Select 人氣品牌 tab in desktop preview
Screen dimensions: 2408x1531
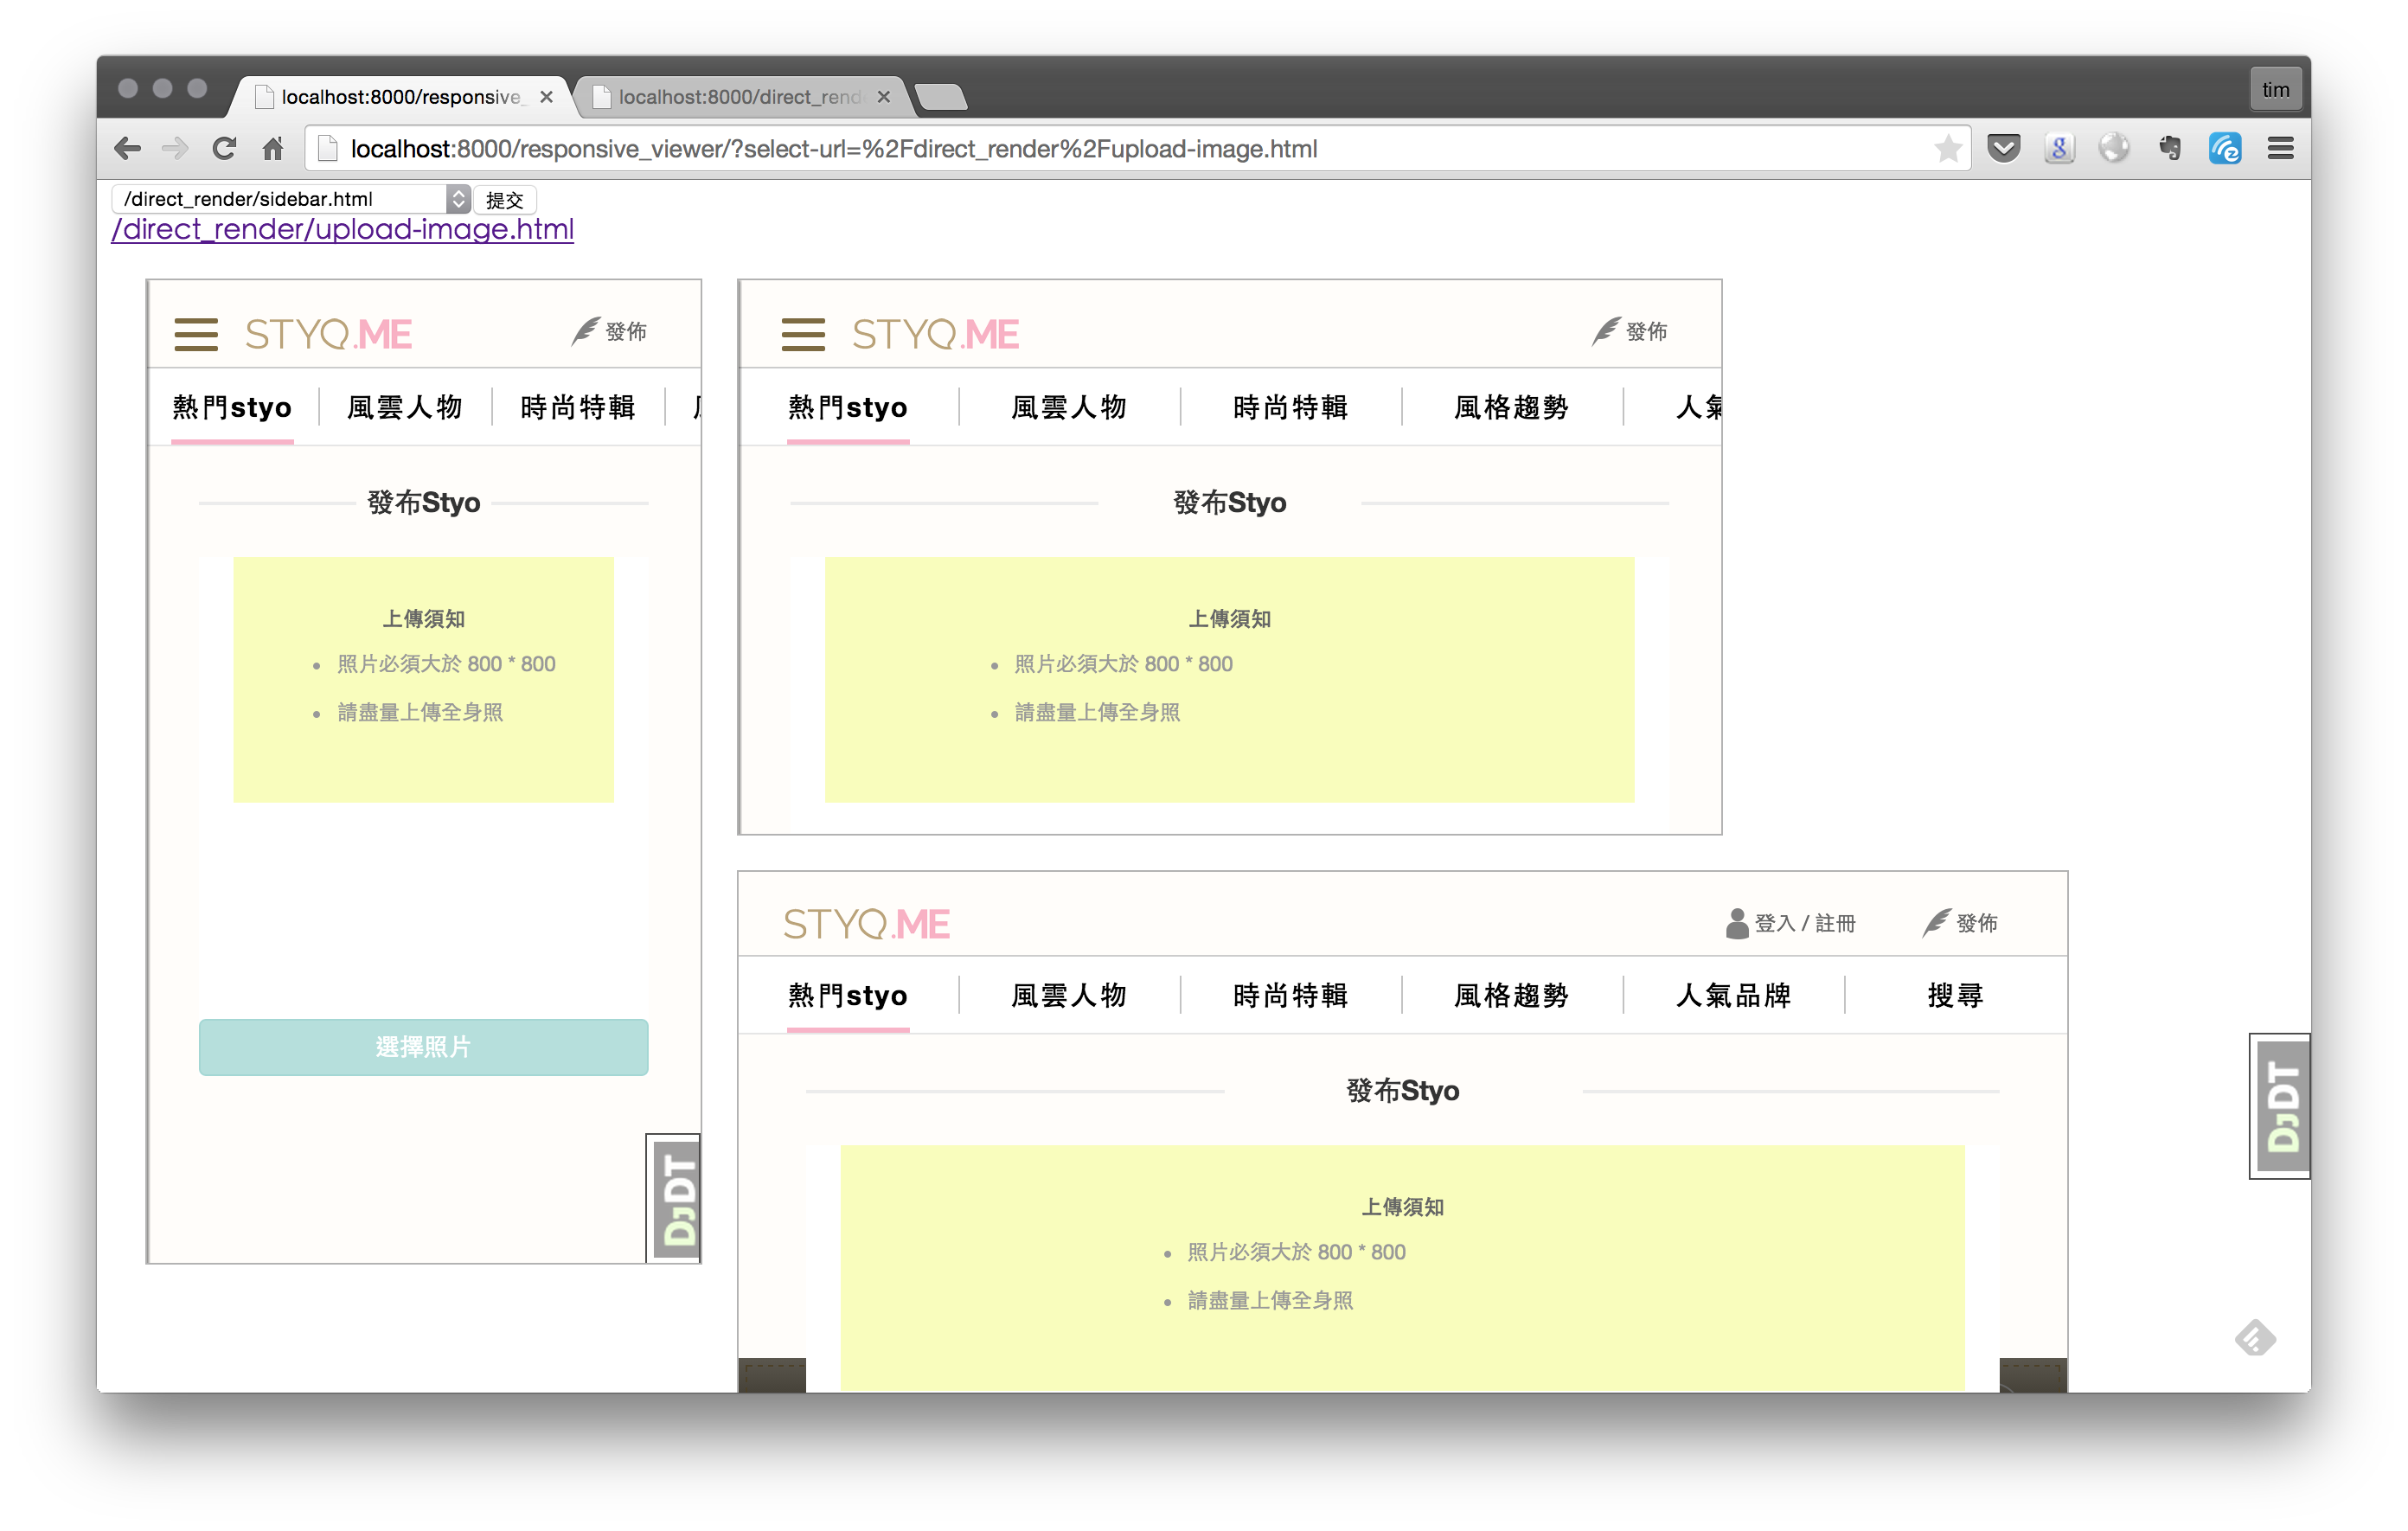click(1733, 995)
